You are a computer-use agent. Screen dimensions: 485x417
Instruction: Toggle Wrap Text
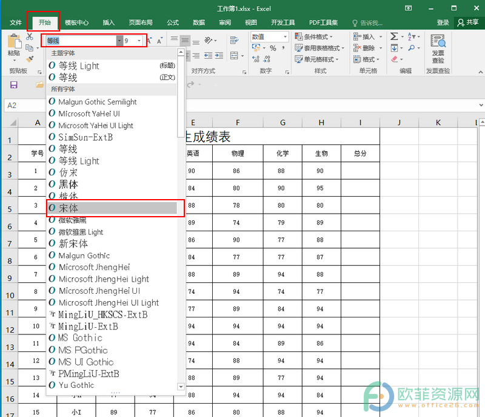tap(234, 40)
